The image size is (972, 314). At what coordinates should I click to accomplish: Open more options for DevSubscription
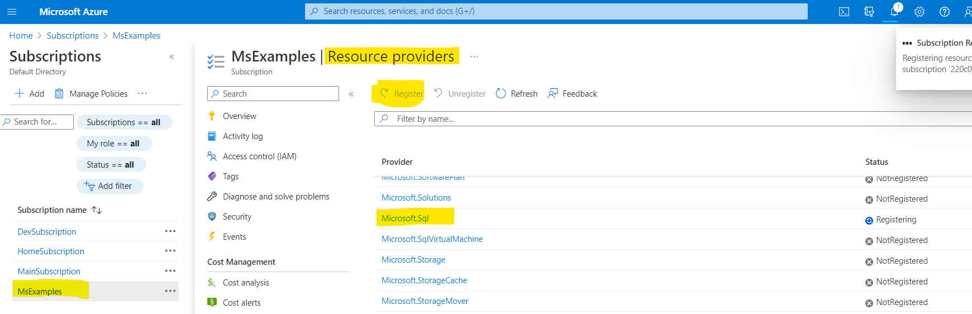[170, 231]
